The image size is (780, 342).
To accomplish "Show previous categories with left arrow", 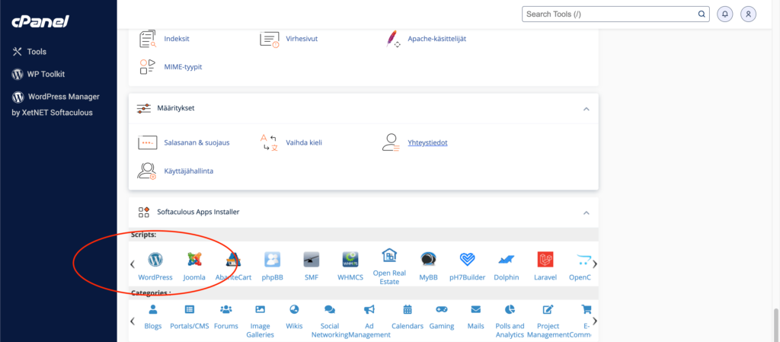I will click(133, 321).
